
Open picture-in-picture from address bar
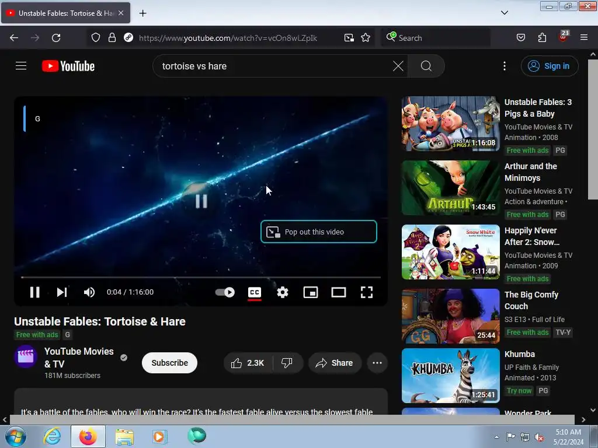pos(349,38)
